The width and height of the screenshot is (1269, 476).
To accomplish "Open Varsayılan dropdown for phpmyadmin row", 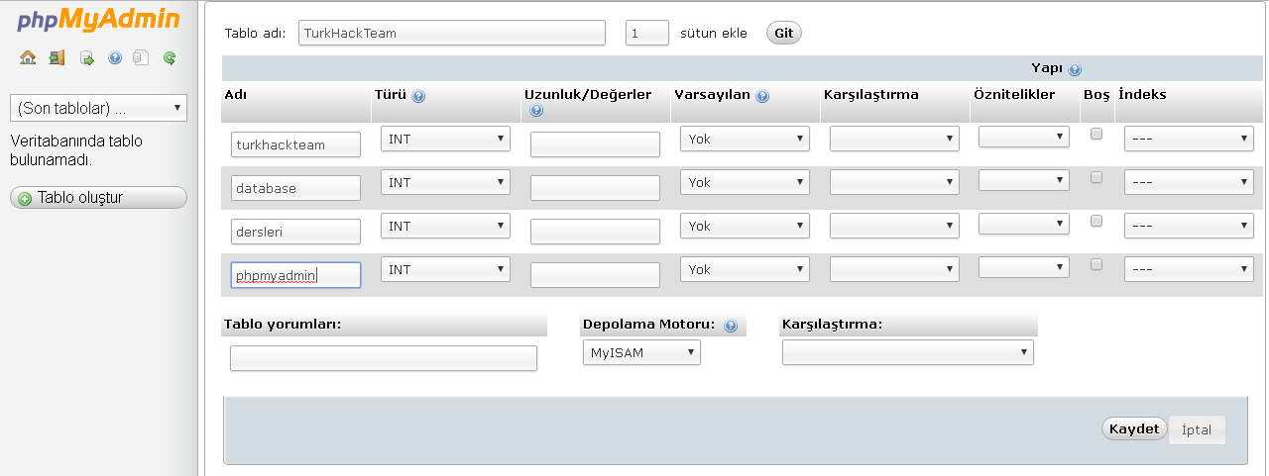I will coord(745,269).
